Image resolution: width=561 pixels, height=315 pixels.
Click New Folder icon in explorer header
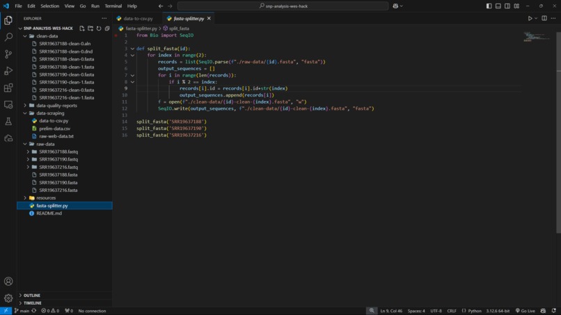pyautogui.click(x=90, y=29)
